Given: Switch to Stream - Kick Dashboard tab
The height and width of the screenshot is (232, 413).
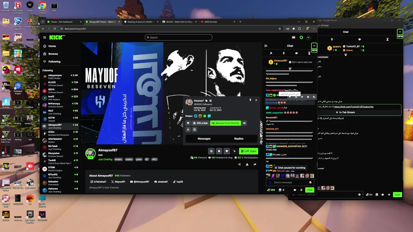Looking at the screenshot, I should click(65, 22).
